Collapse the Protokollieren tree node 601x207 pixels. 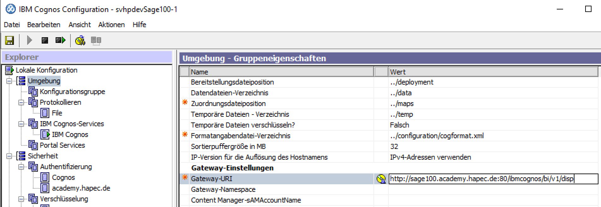[x=21, y=103]
